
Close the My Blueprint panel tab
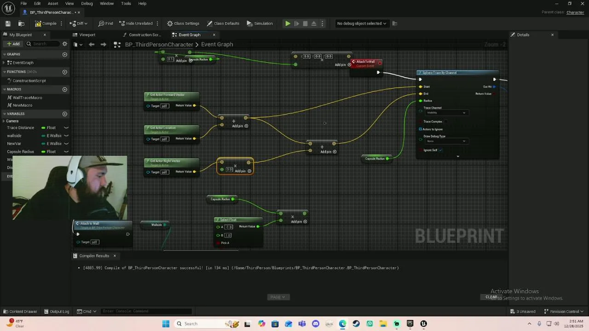click(x=45, y=35)
